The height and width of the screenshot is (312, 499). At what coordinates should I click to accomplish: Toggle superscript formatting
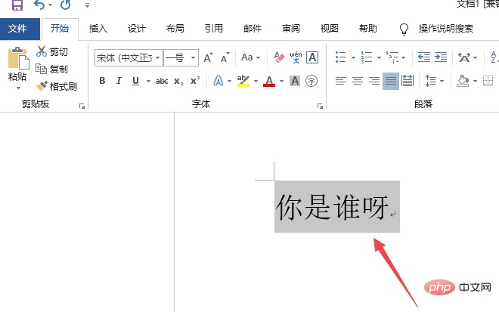[x=195, y=81]
